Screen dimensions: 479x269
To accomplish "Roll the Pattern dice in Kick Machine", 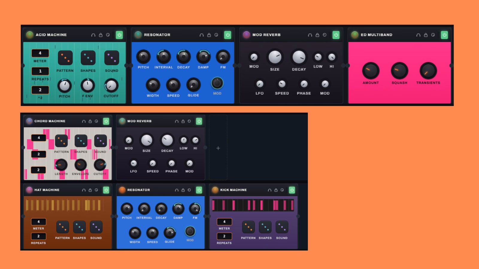I will tap(248, 227).
